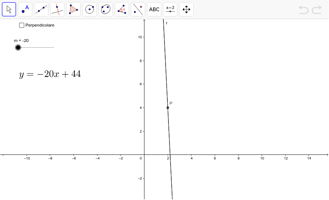Select the Perpendicular Line tool
Screen dimensions: 329x200
[57, 9]
